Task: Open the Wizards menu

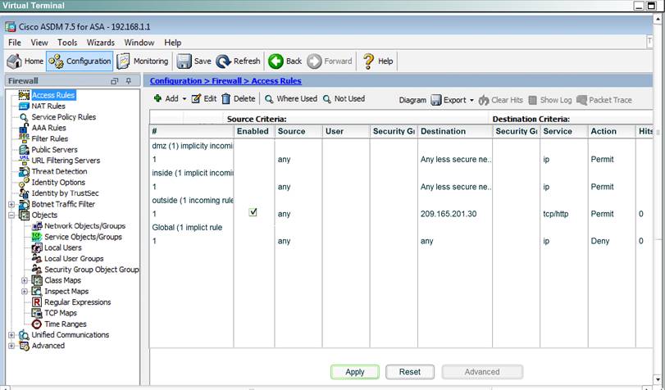Action: 101,43
